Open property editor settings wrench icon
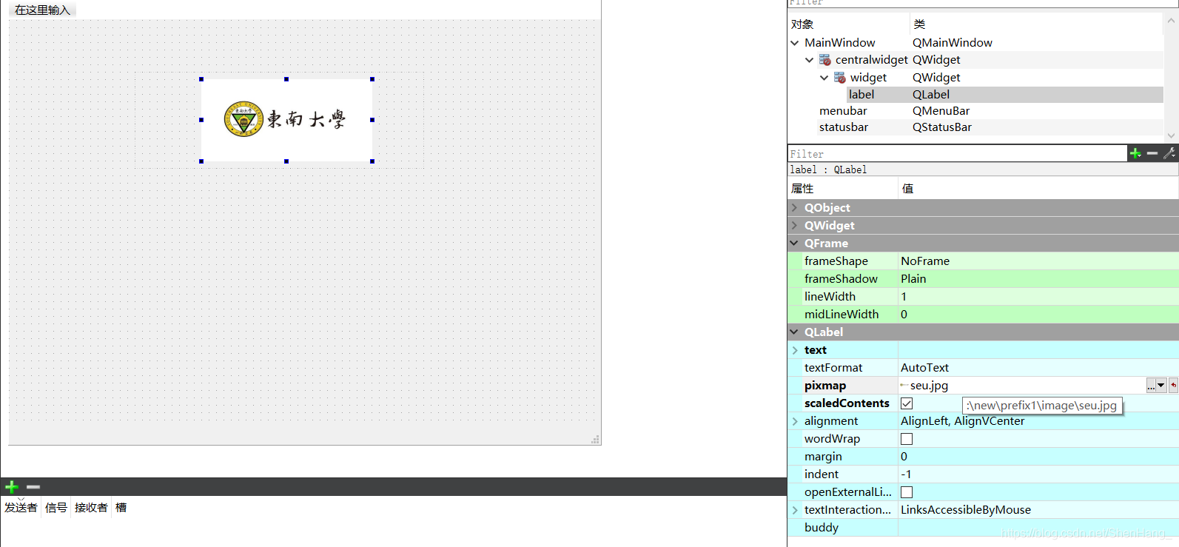The width and height of the screenshot is (1179, 547). click(x=1169, y=153)
